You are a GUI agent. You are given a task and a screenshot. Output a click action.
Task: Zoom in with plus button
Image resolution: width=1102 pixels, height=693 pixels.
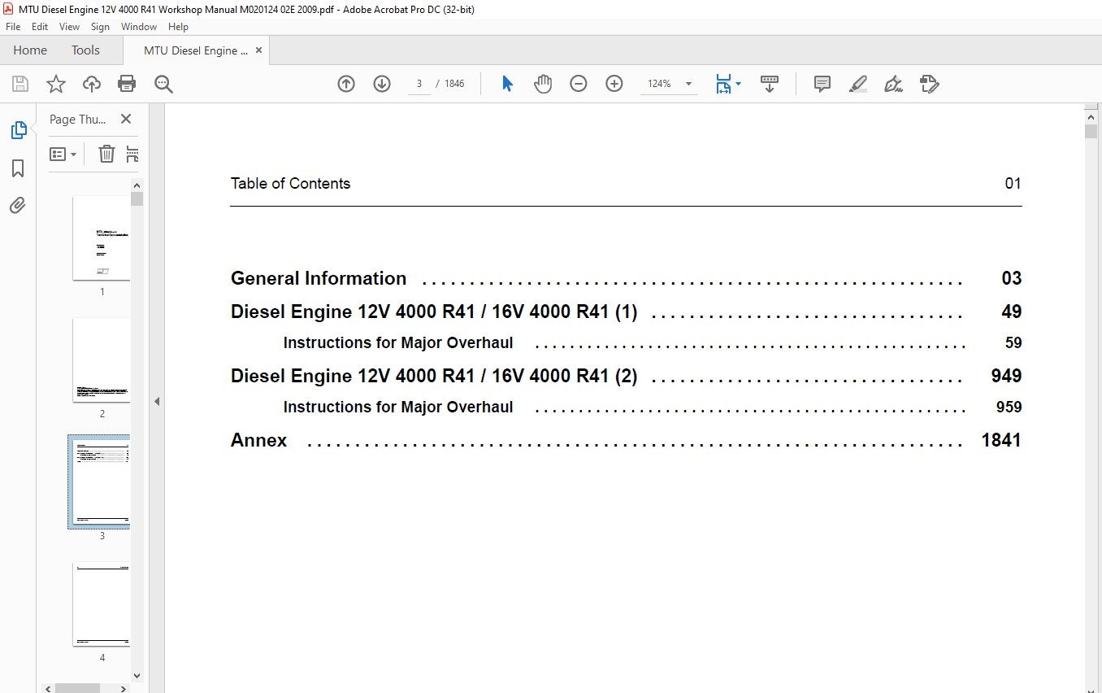coord(614,84)
